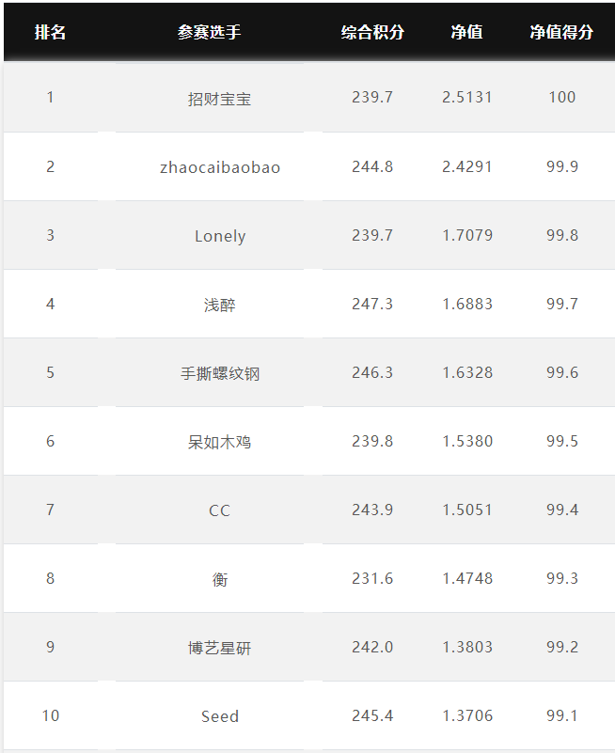Click net value score 99.5

point(562,441)
